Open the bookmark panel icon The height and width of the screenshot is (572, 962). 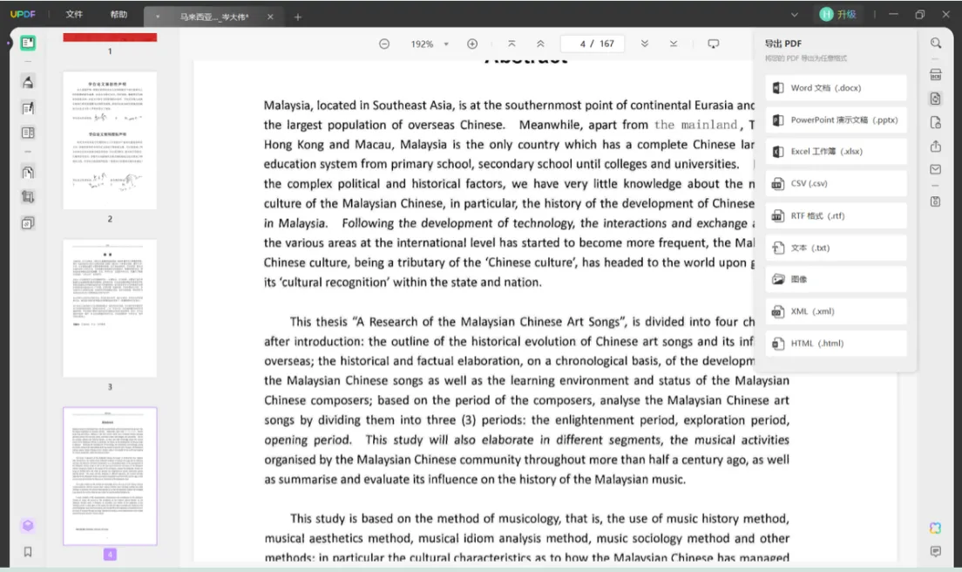pos(28,551)
